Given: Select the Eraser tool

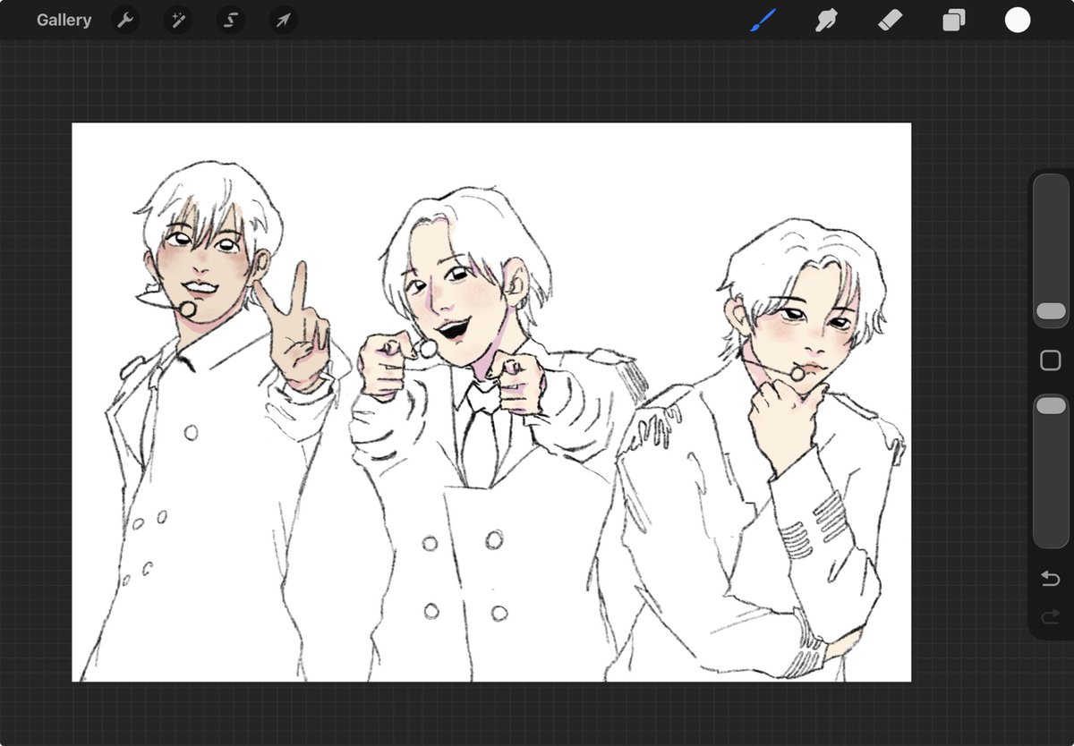Looking at the screenshot, I should [x=891, y=20].
